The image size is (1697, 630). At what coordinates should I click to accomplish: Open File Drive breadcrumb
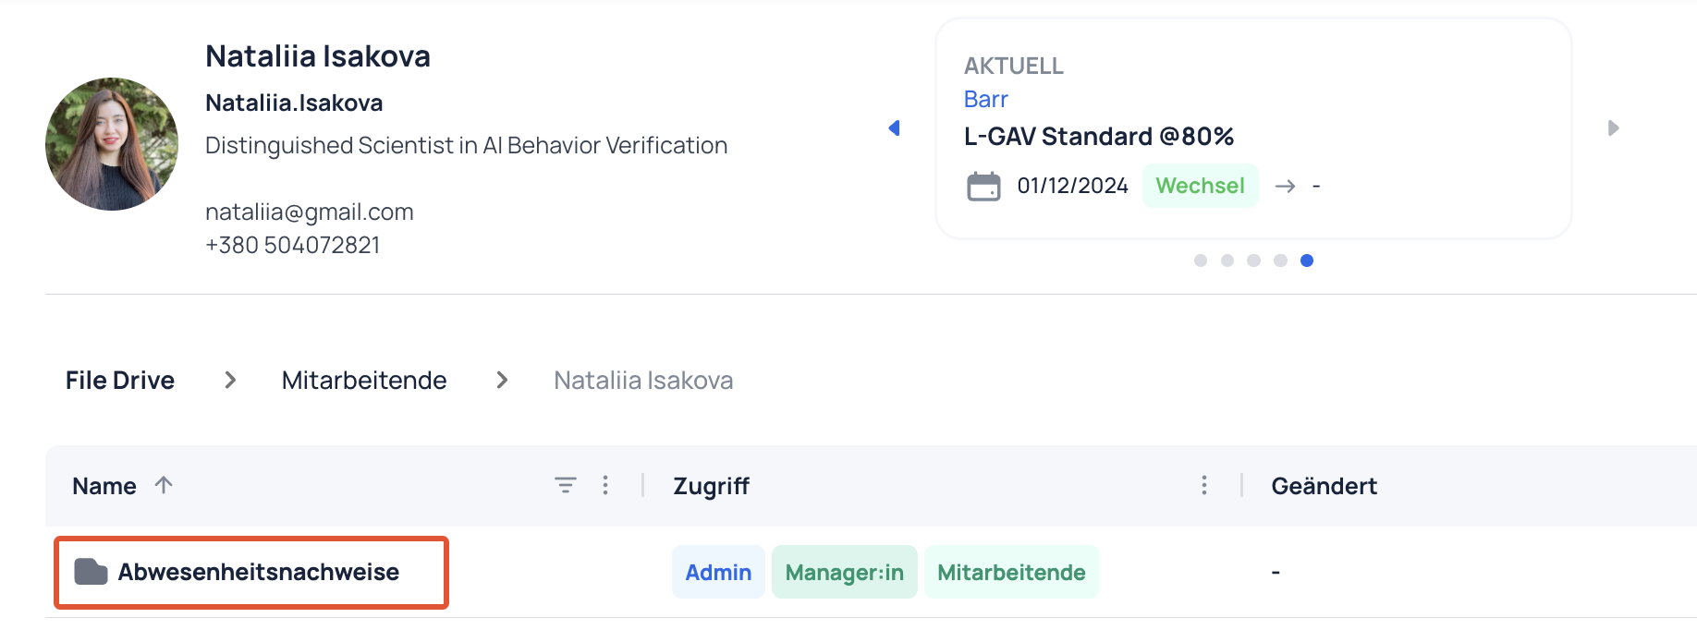(x=120, y=381)
